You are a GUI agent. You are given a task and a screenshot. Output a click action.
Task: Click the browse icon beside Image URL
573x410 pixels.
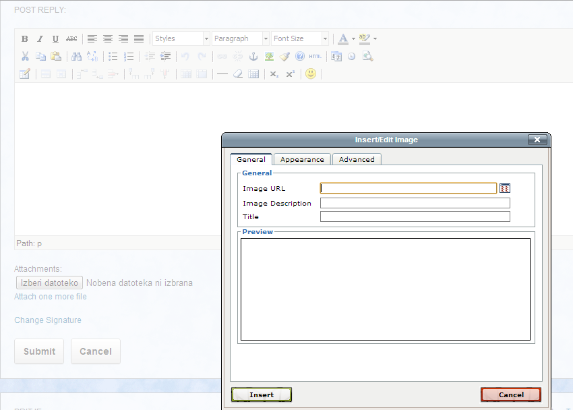pos(505,188)
